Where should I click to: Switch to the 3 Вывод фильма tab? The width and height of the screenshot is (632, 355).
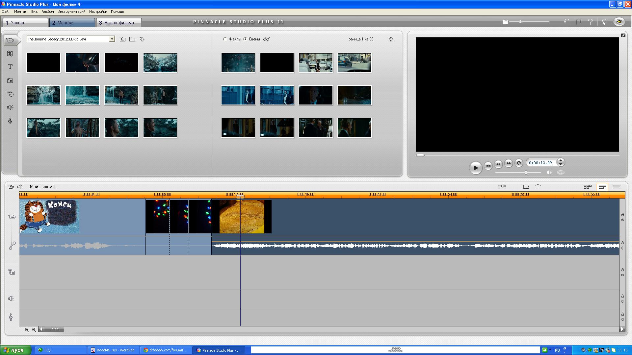pyautogui.click(x=119, y=22)
